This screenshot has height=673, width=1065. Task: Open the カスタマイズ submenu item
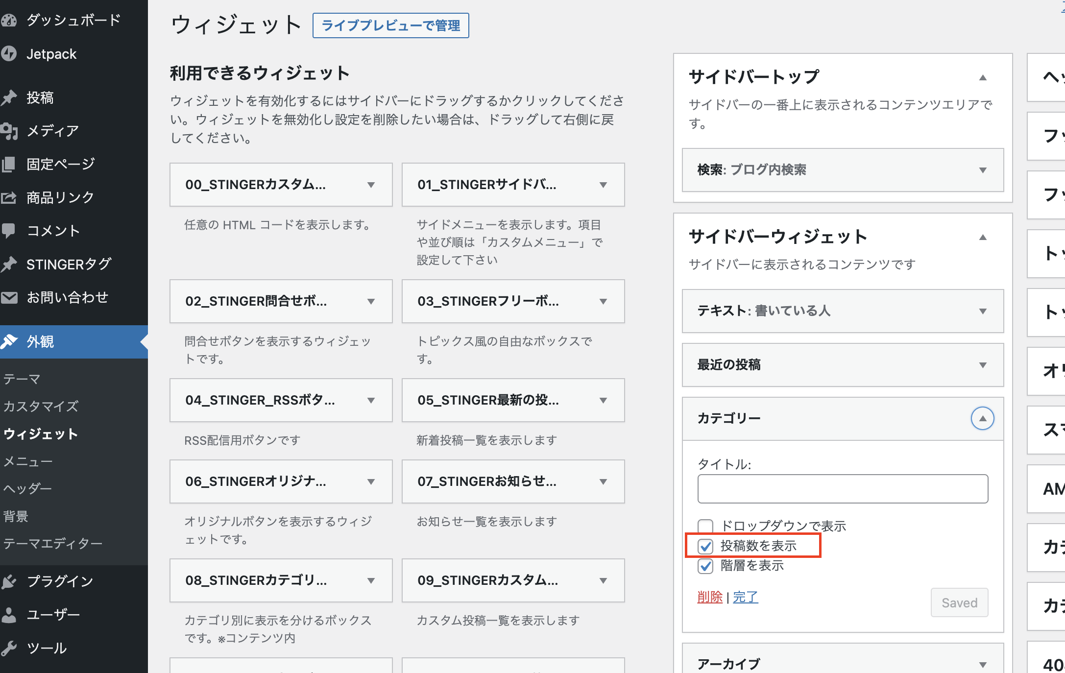41,406
